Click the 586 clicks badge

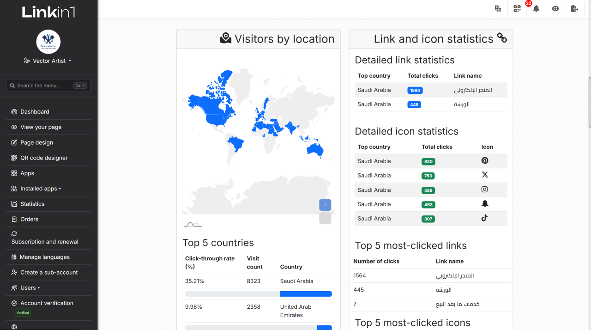tap(428, 190)
